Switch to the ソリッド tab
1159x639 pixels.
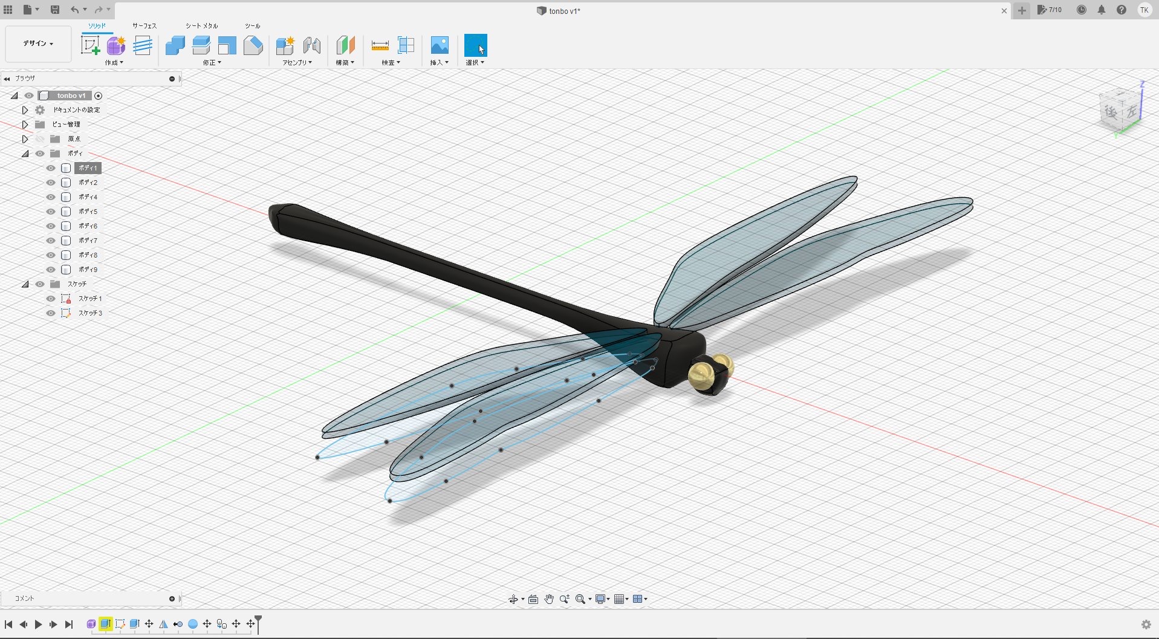tap(97, 26)
